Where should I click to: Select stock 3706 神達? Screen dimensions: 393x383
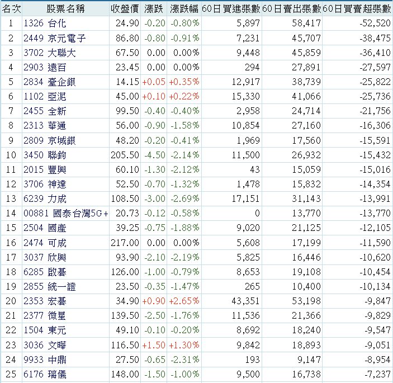tap(45, 184)
